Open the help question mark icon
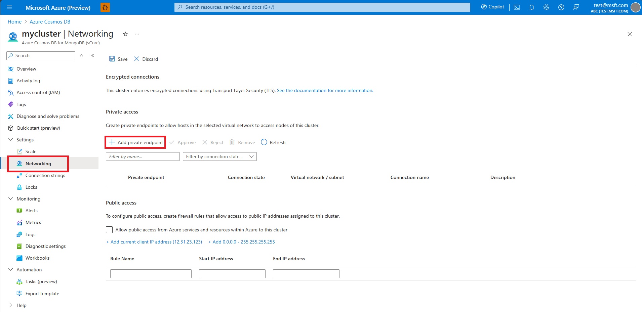Viewport: 642px width, 312px height. coord(561,7)
